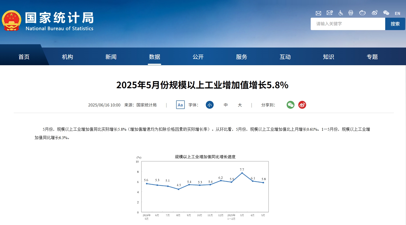The image size is (406, 225).
Task: Enable accessibility mode via wheelchair icon
Action: pos(341,13)
